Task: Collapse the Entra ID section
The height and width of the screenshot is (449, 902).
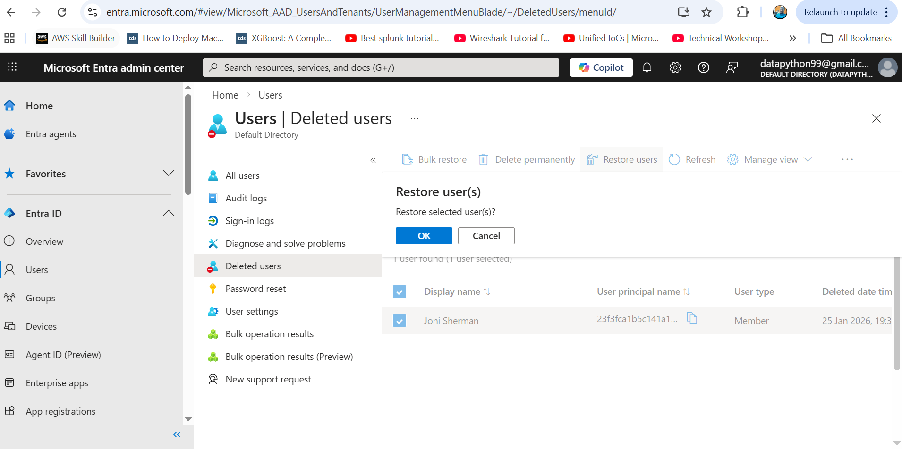Action: tap(169, 213)
